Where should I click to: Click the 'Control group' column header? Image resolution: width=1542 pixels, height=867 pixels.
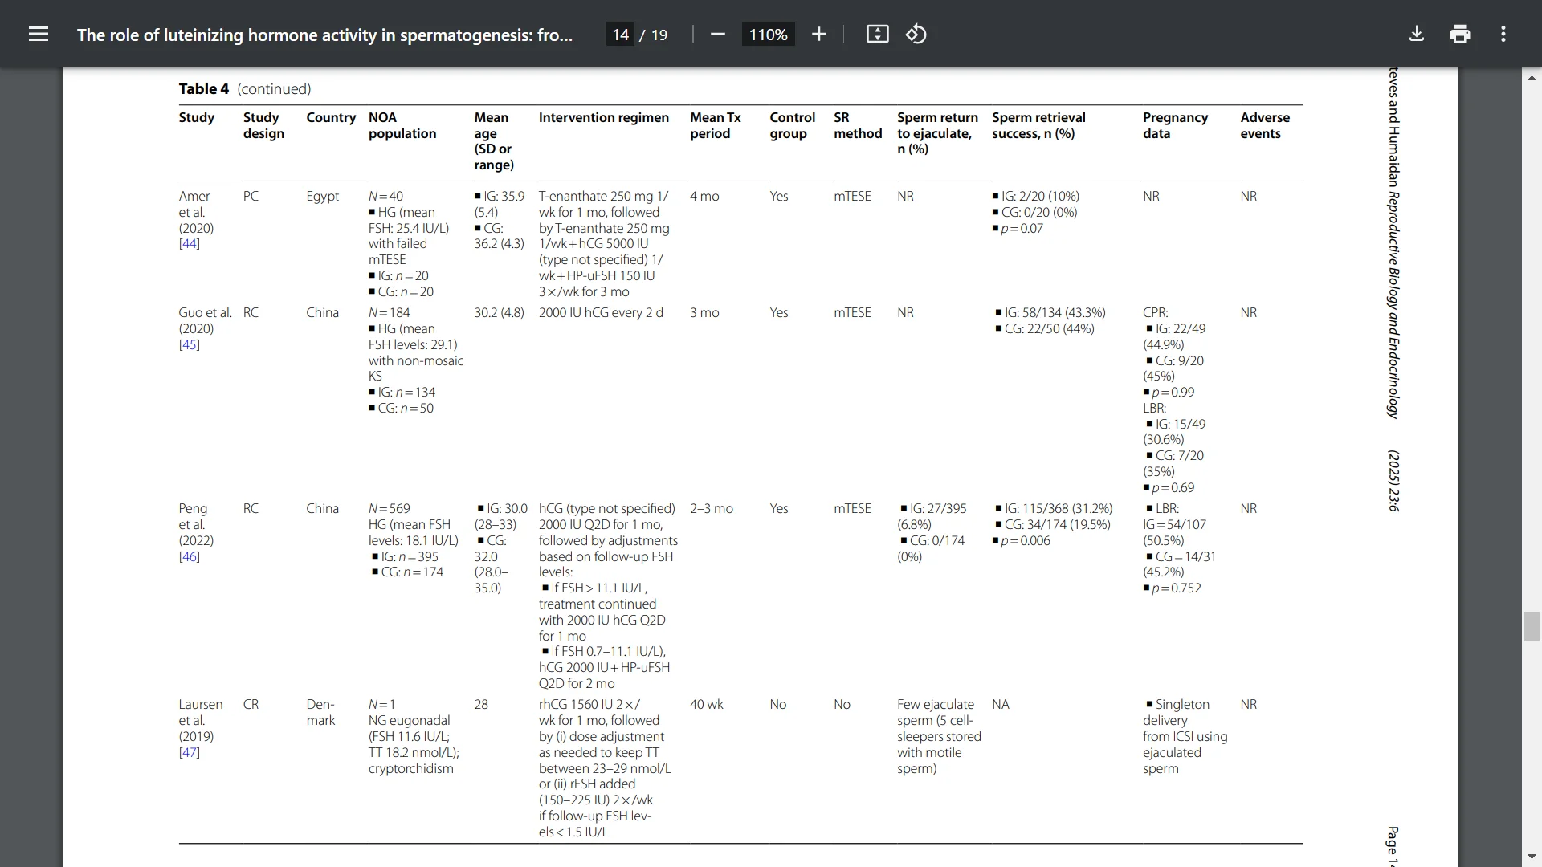tap(792, 125)
